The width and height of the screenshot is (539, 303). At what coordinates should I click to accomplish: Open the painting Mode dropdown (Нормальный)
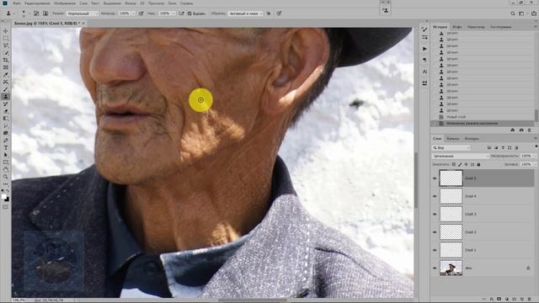[83, 13]
